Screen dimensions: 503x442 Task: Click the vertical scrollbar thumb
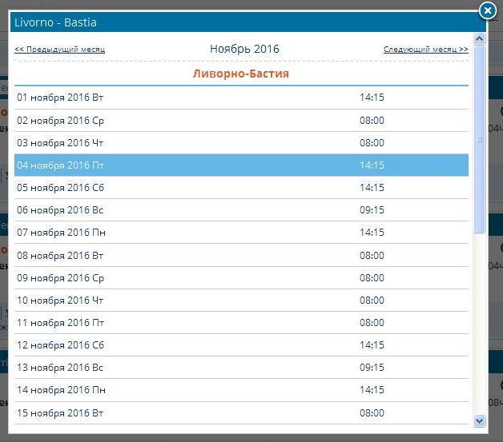coord(480,140)
